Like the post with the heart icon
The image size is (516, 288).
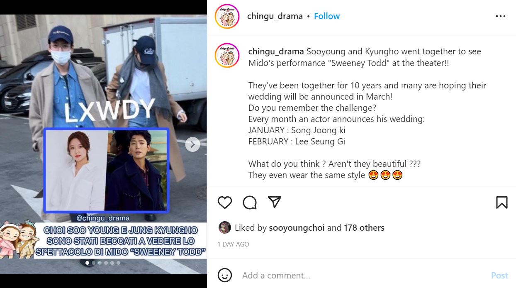(x=225, y=202)
